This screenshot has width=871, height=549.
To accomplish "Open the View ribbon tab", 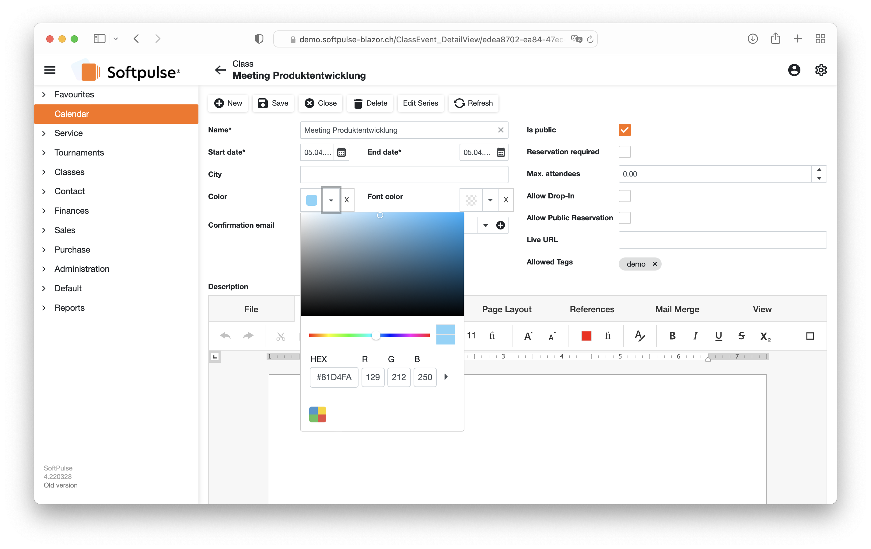I will 762,309.
